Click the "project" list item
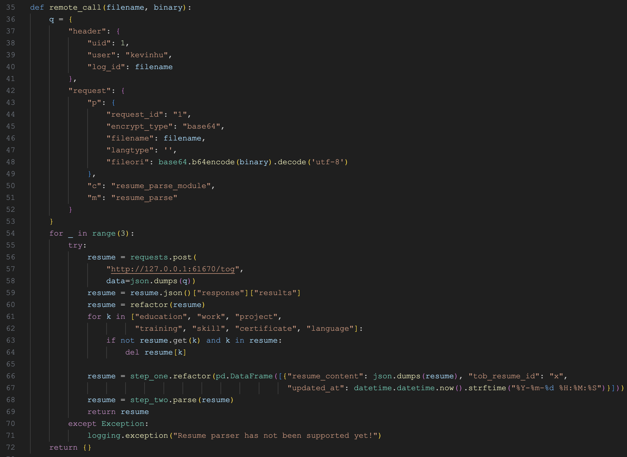The width and height of the screenshot is (627, 457). click(256, 317)
